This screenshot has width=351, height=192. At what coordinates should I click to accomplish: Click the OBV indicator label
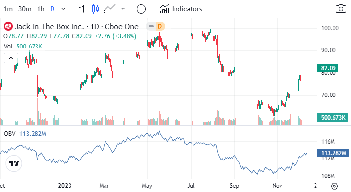click(10, 134)
